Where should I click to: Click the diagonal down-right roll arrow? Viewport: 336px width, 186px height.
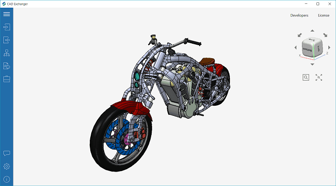tap(325, 35)
